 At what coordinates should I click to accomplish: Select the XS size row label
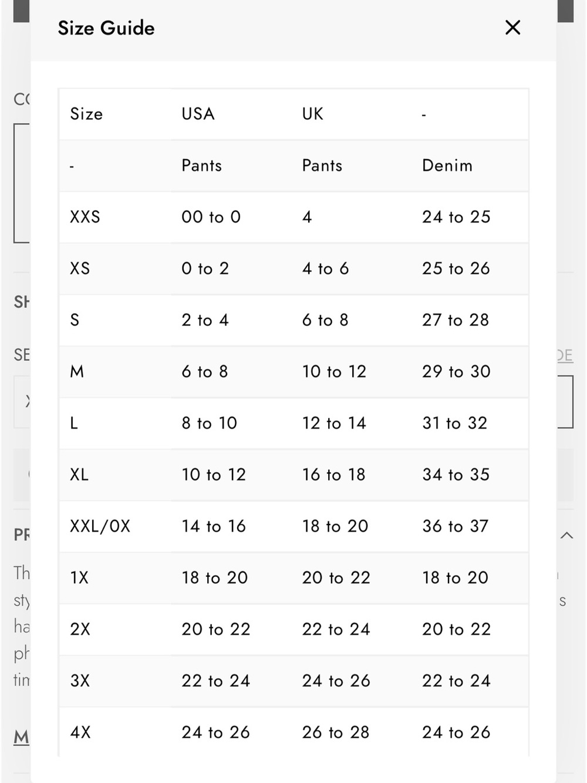80,268
